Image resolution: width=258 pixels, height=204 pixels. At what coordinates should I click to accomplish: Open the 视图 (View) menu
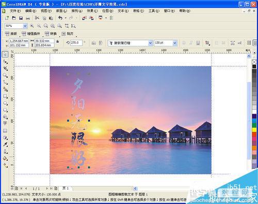[46, 11]
